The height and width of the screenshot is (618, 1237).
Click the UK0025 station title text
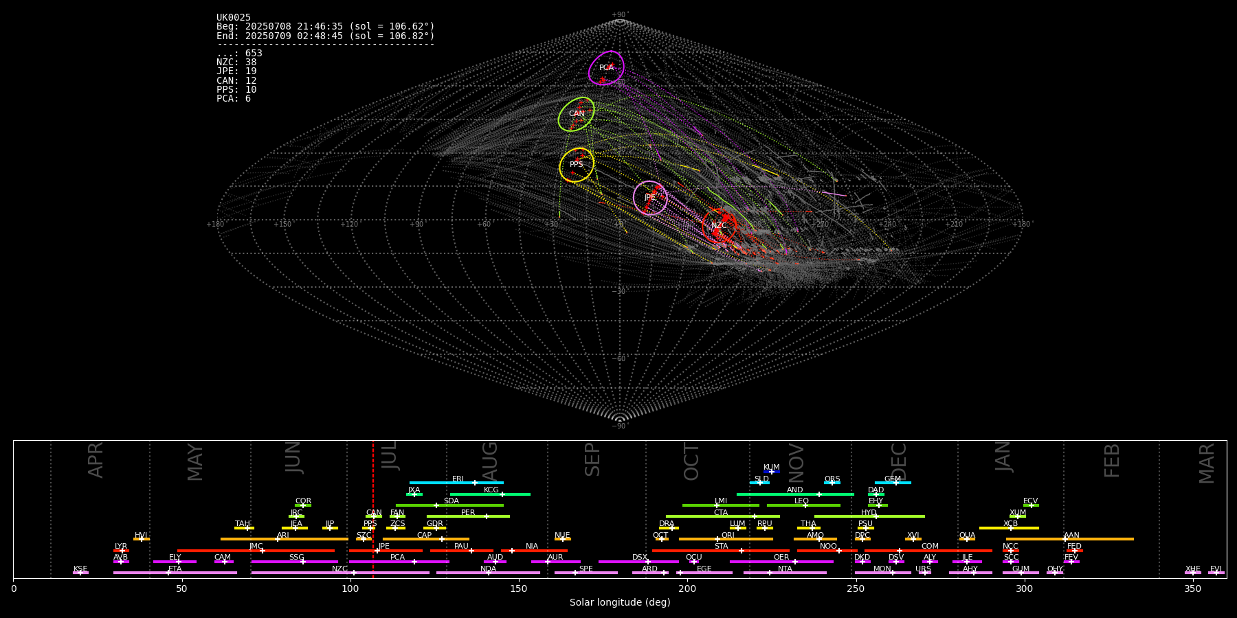(x=234, y=18)
